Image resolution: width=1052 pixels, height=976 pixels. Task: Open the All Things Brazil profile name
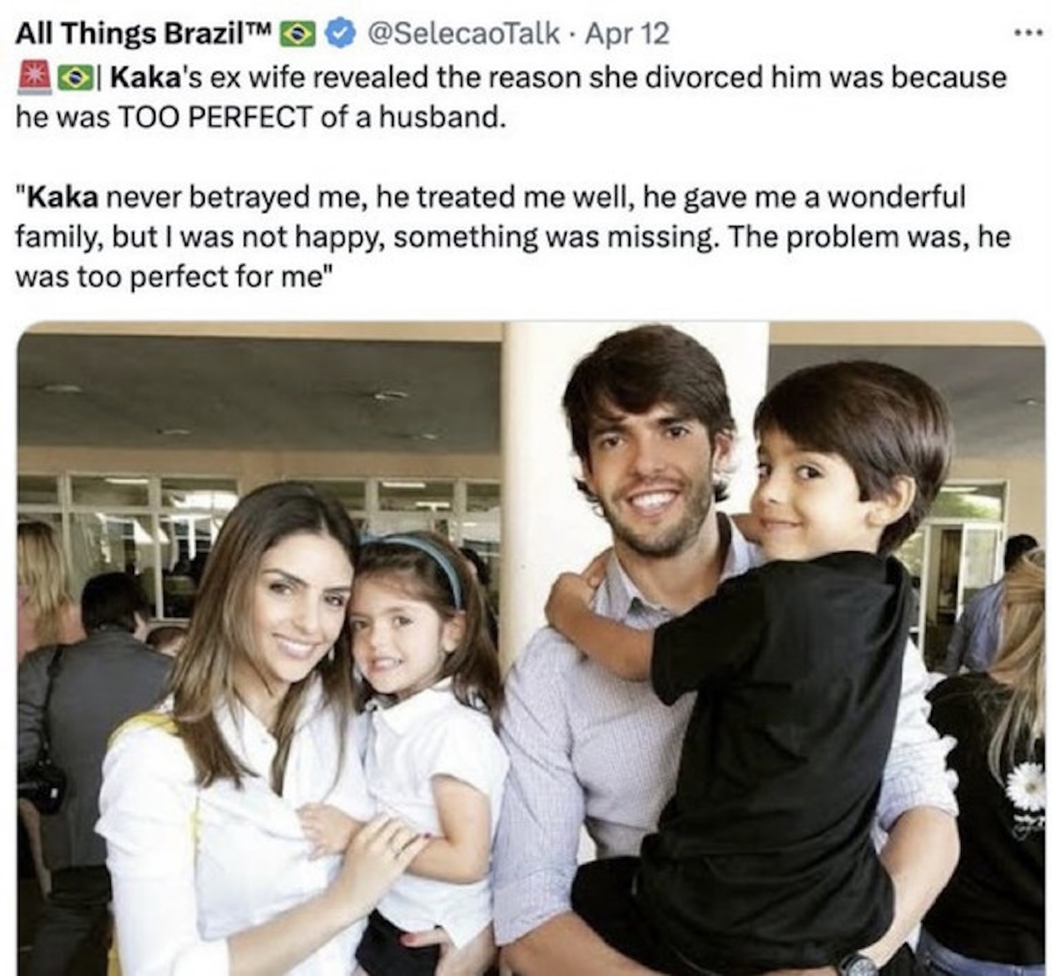coord(143,34)
